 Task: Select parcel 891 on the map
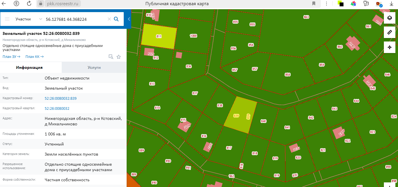pos(188,168)
